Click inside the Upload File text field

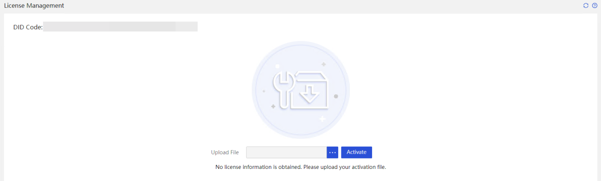[x=287, y=152]
